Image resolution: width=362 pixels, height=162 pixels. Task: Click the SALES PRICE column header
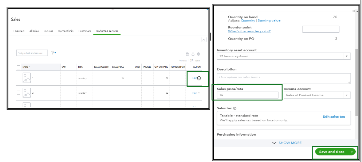[x=118, y=67]
